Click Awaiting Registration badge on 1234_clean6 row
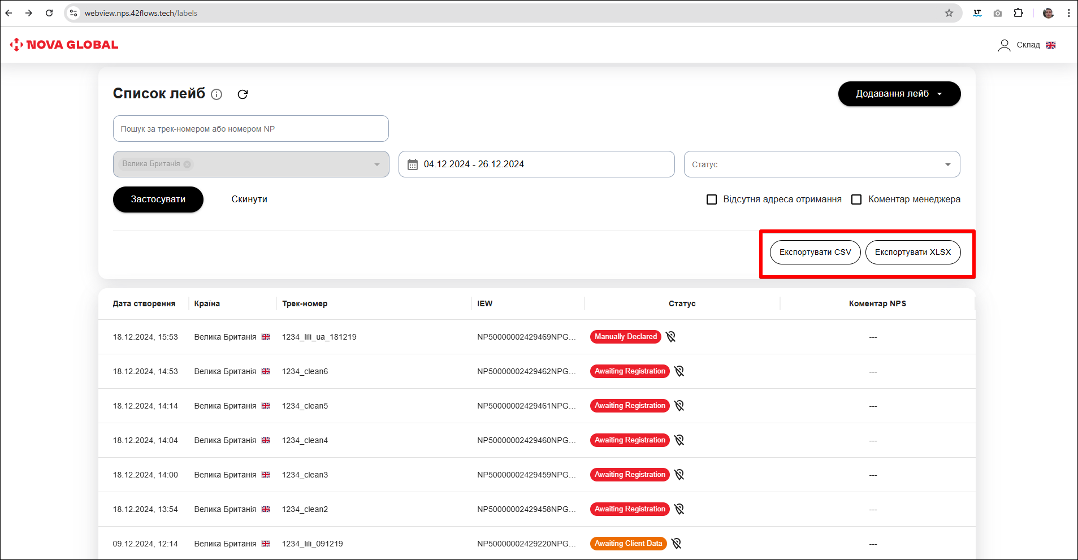1078x560 pixels. tap(630, 371)
